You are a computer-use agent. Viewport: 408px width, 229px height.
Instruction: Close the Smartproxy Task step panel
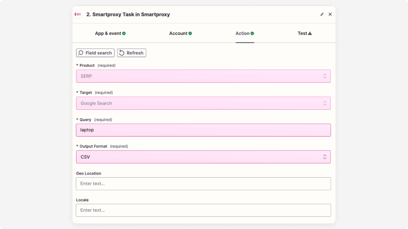pos(330,14)
